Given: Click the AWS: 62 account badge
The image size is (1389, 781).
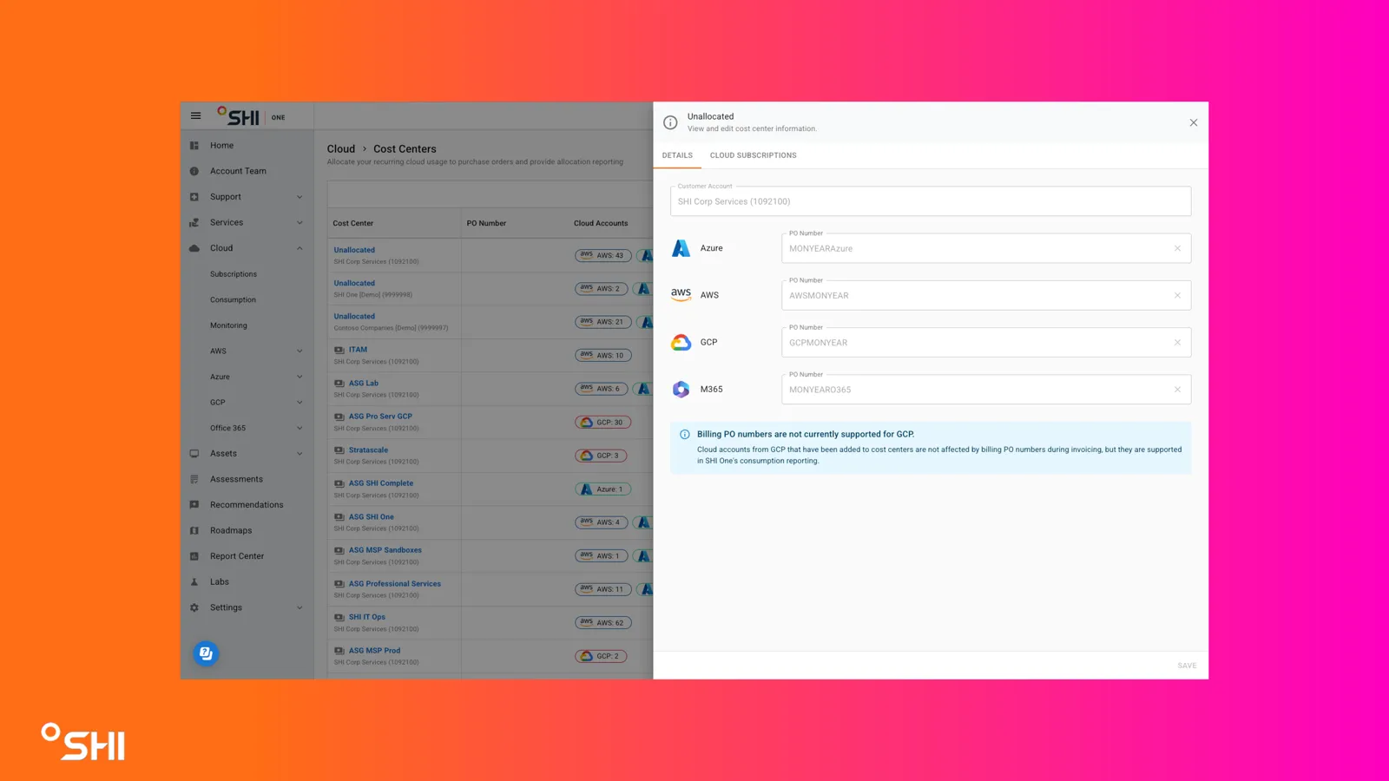Looking at the screenshot, I should click(602, 623).
